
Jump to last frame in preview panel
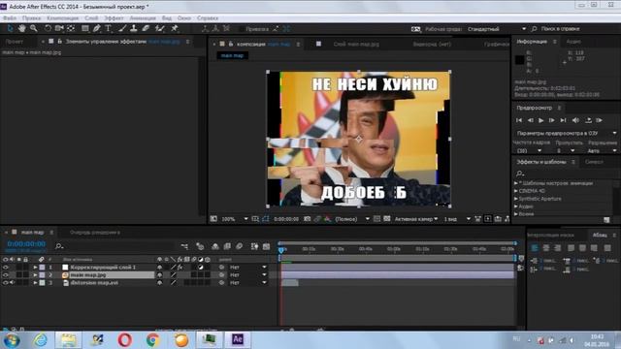coord(563,120)
